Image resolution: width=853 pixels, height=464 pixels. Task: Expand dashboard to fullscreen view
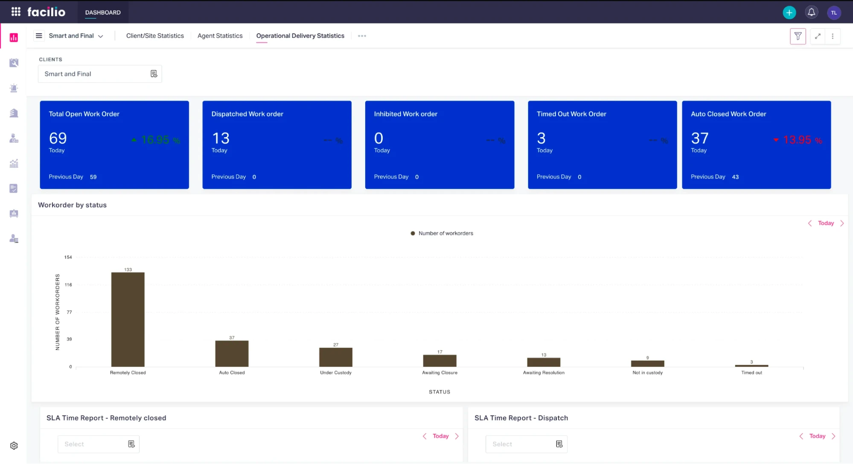[818, 36]
